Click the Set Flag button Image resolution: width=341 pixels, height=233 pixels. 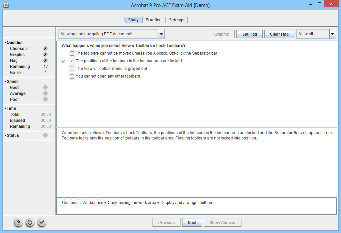[x=250, y=34]
